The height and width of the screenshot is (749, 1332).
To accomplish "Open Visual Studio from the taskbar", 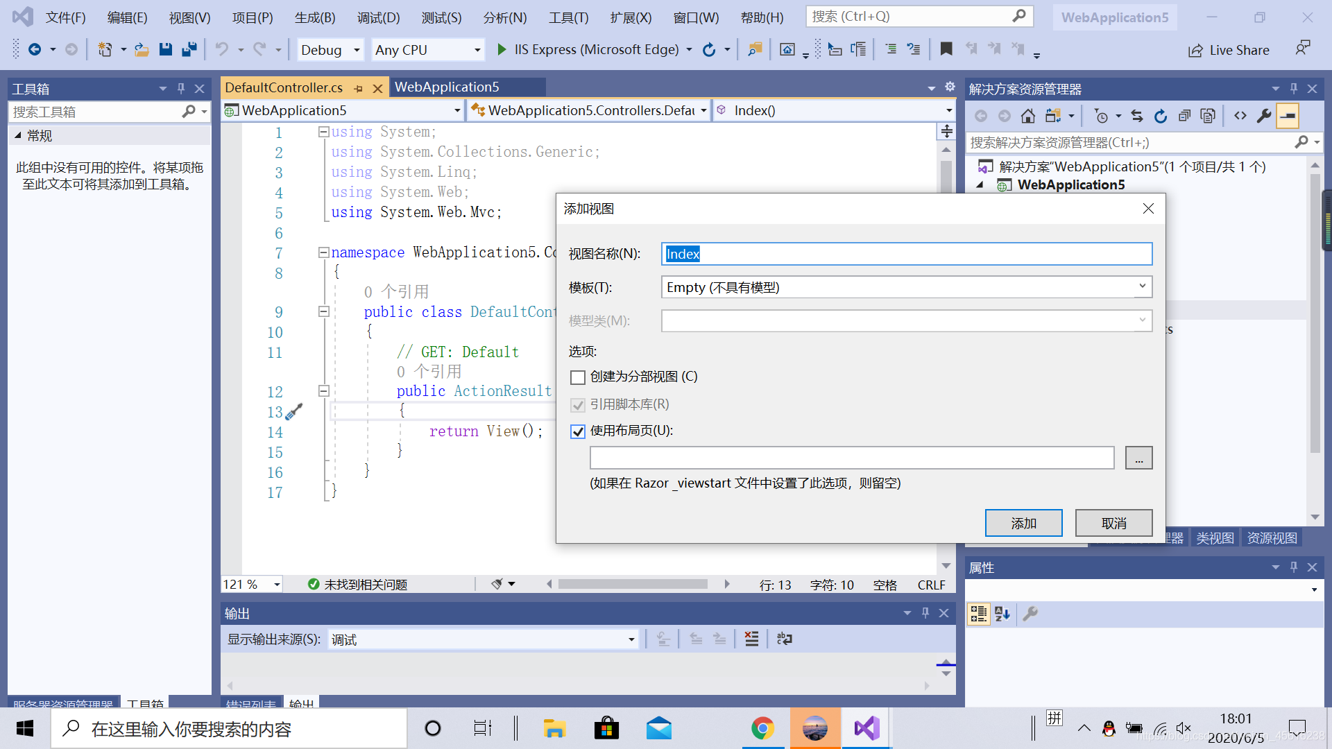I will coord(866,728).
